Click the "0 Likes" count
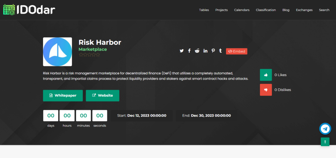The height and width of the screenshot is (158, 336). 281,75
